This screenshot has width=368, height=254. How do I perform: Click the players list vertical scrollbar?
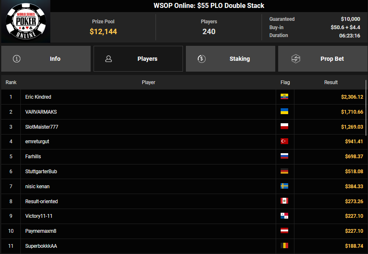pyautogui.click(x=366, y=108)
